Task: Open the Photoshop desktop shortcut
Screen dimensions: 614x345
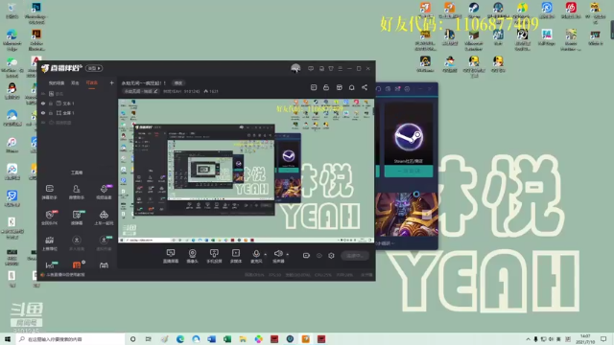Action: pyautogui.click(x=36, y=12)
